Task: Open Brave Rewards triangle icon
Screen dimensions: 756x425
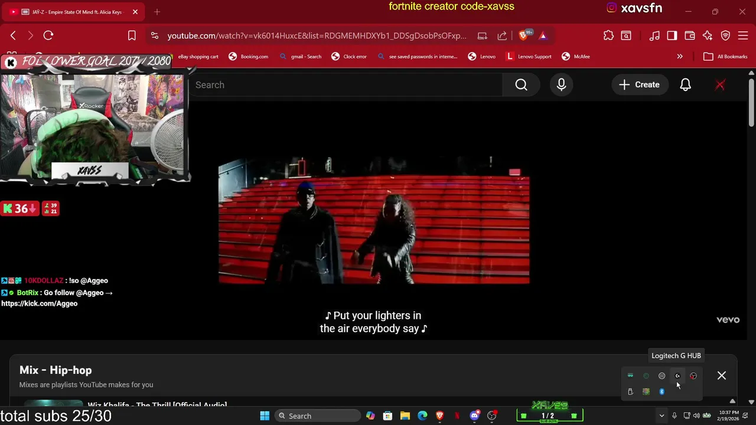Action: [x=543, y=35]
